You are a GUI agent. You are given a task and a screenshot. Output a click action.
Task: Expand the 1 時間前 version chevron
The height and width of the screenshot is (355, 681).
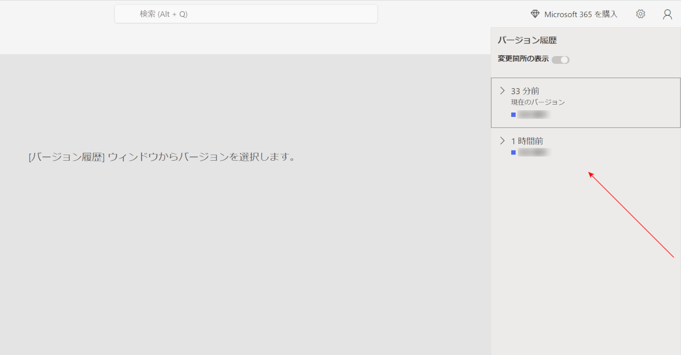tap(502, 141)
